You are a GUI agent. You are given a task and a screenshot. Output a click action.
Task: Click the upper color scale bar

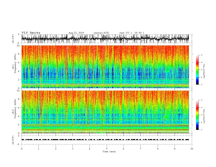[197, 70]
